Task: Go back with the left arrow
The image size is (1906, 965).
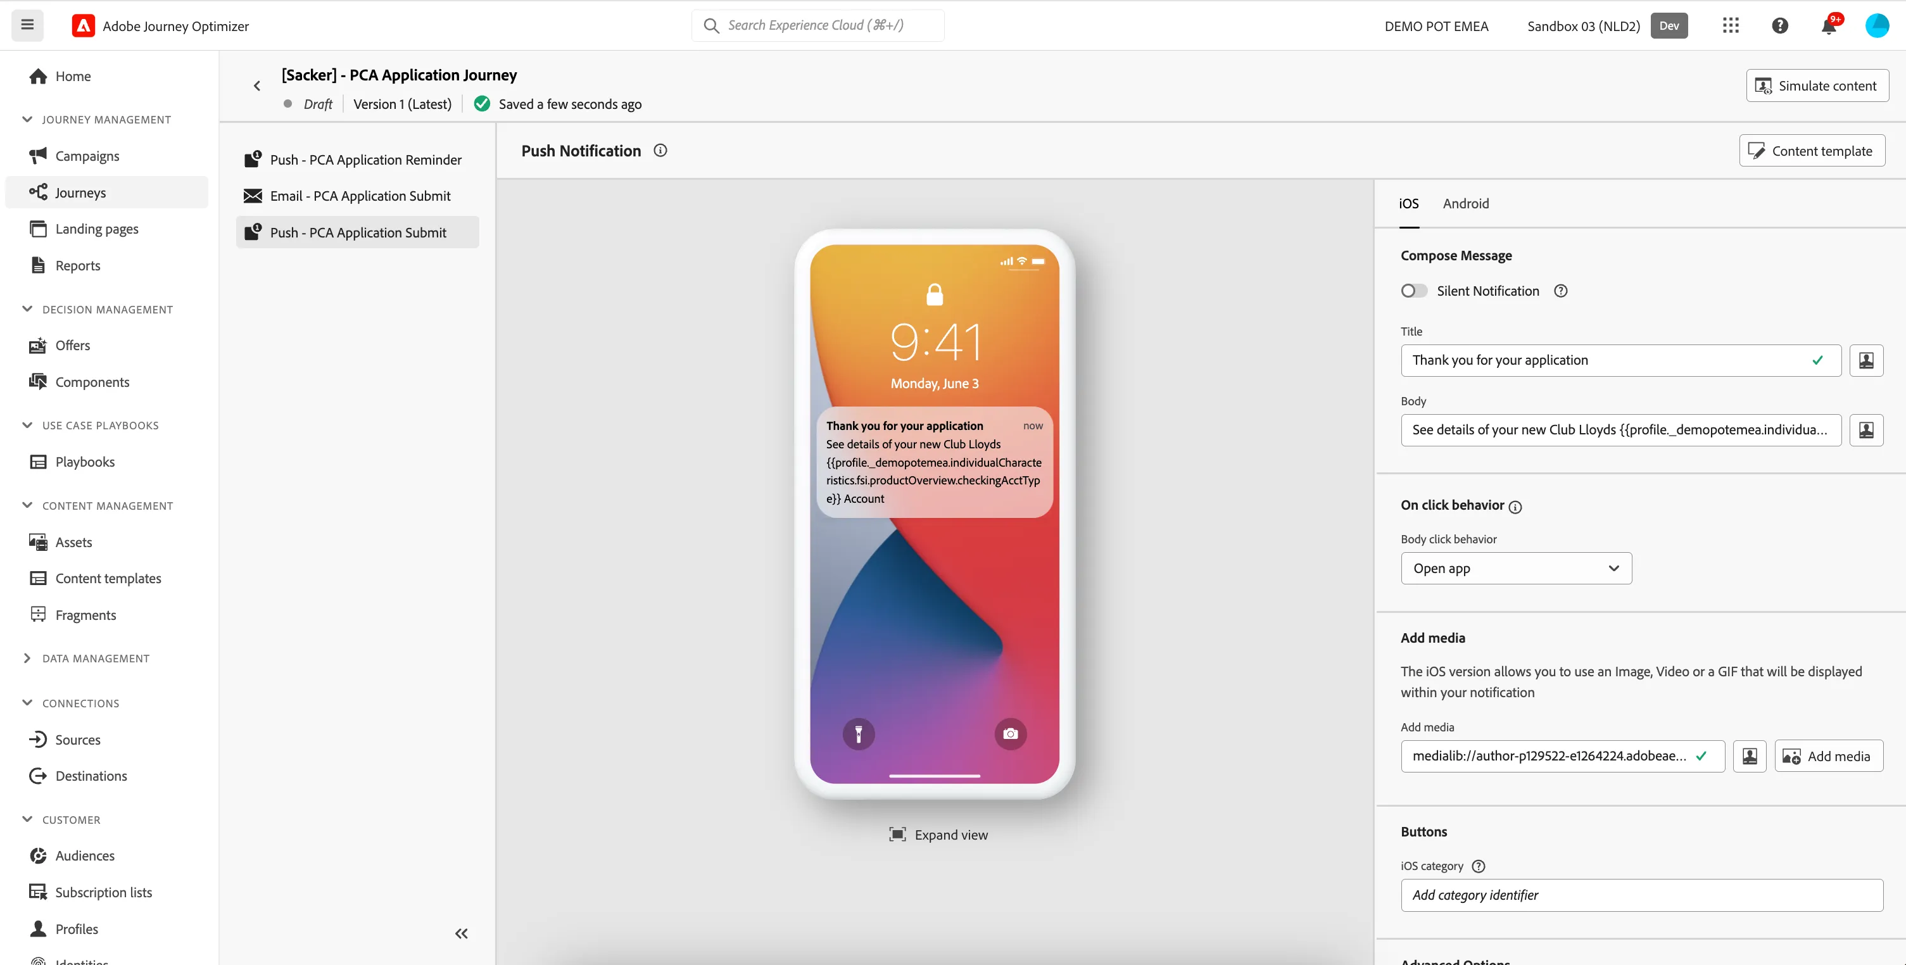Action: 258,86
